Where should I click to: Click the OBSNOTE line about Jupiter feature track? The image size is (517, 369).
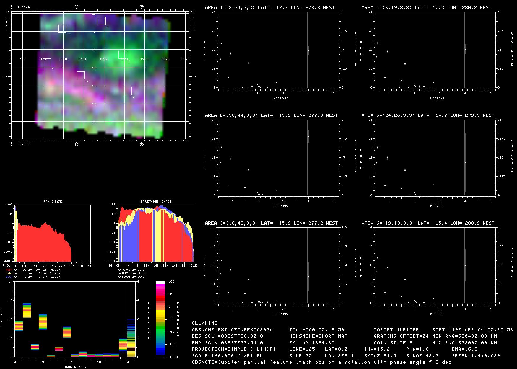[x=321, y=362]
